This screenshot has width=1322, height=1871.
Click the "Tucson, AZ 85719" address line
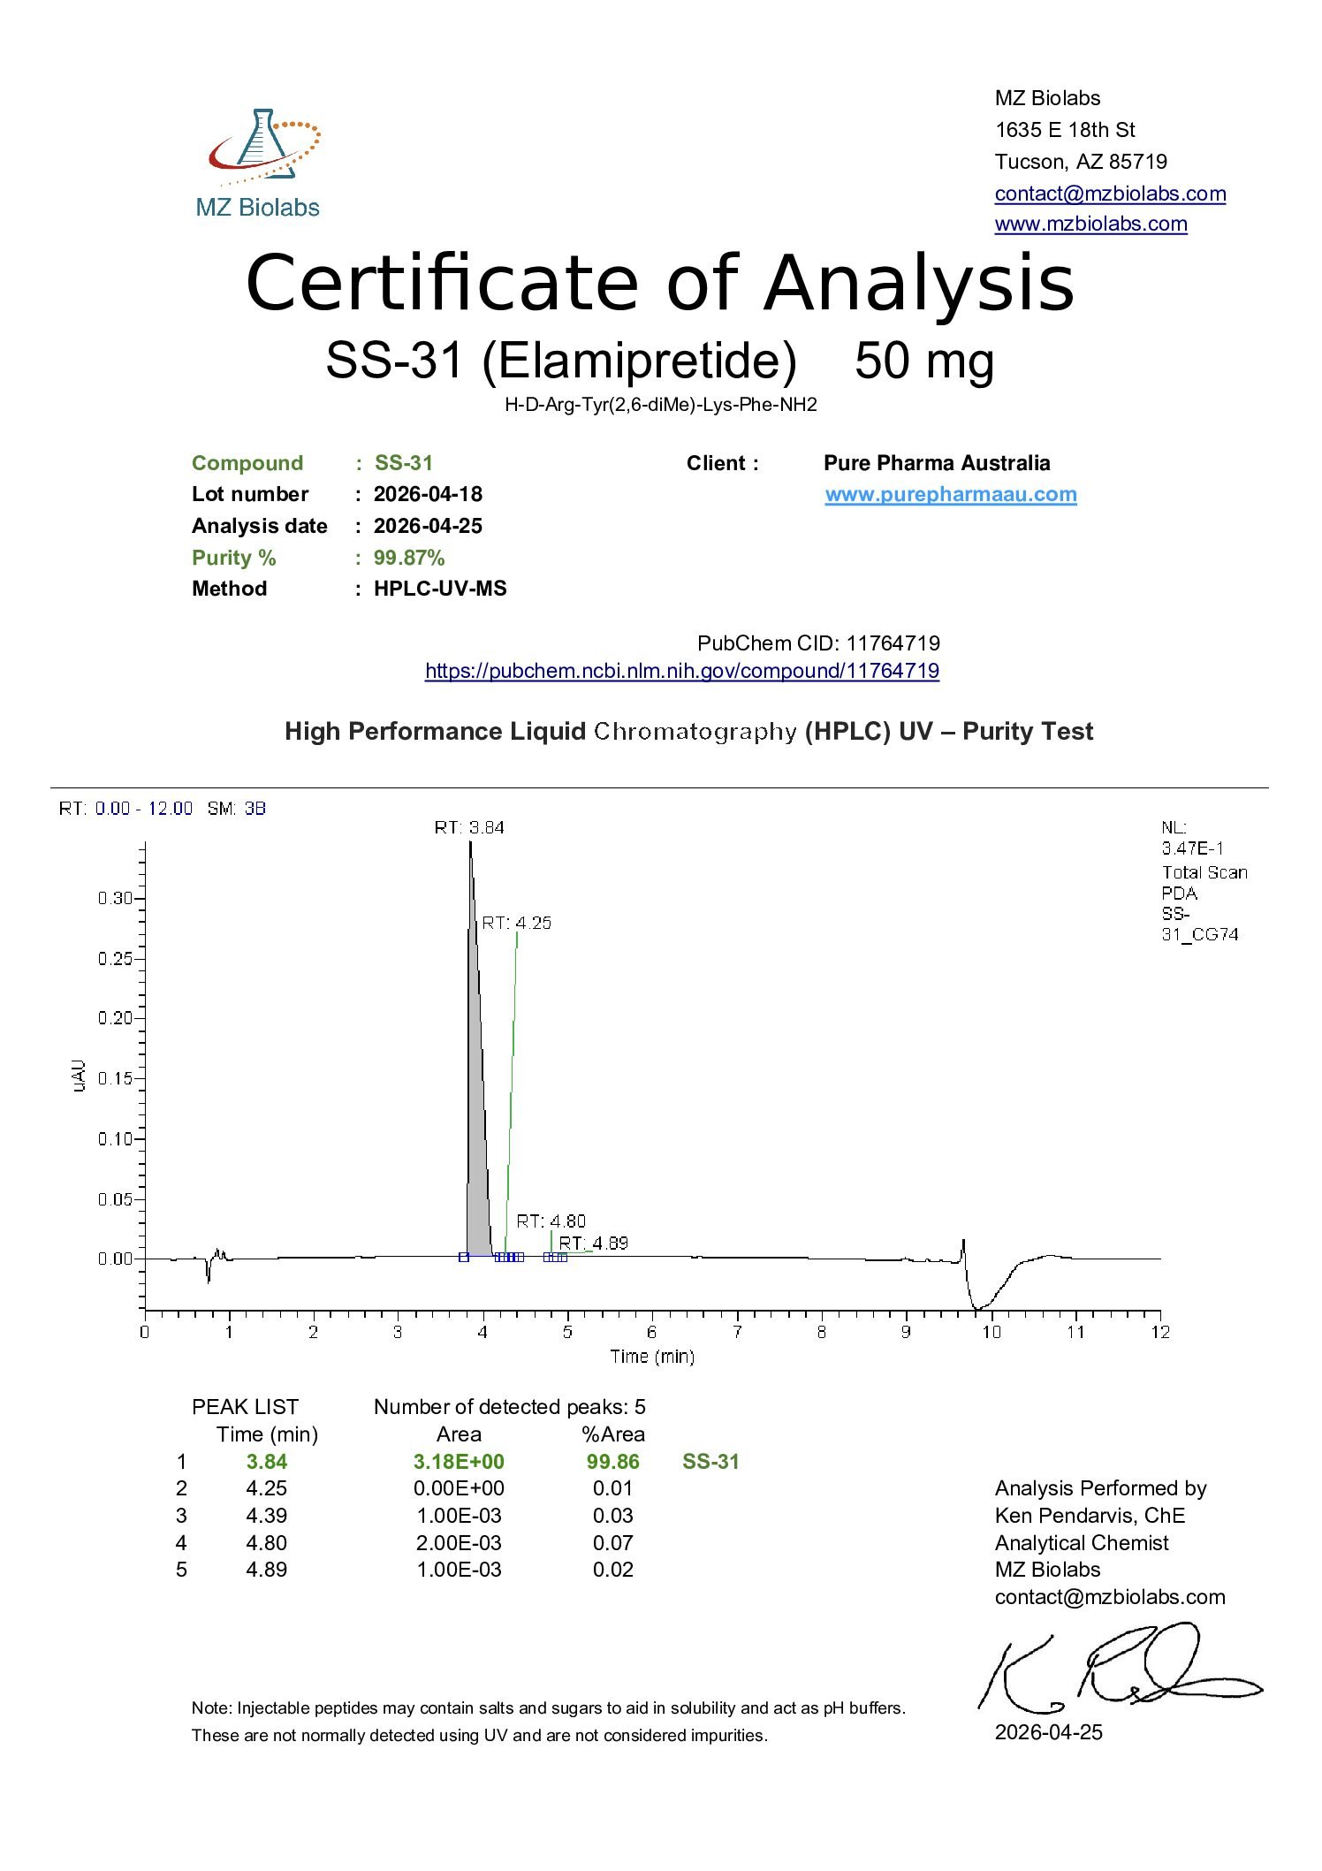[1081, 162]
